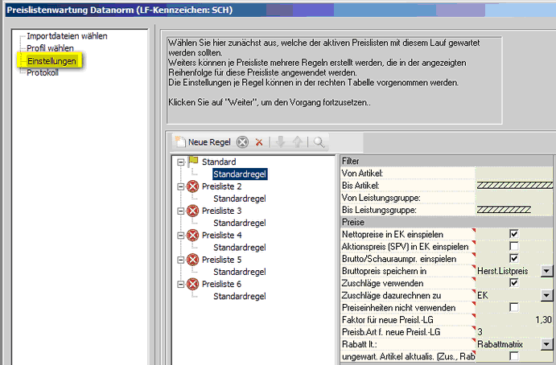
Task: Uncheck Nettopreise in EK einspielen
Action: pyautogui.click(x=513, y=234)
